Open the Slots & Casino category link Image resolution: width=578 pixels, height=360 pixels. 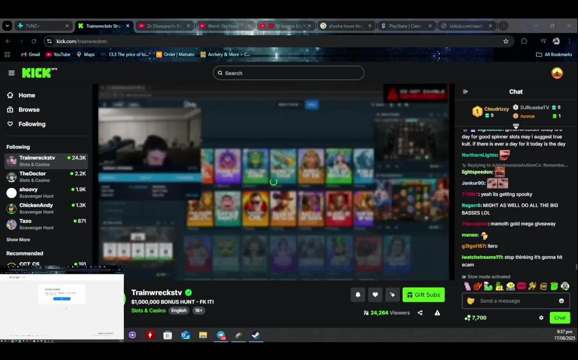point(148,310)
